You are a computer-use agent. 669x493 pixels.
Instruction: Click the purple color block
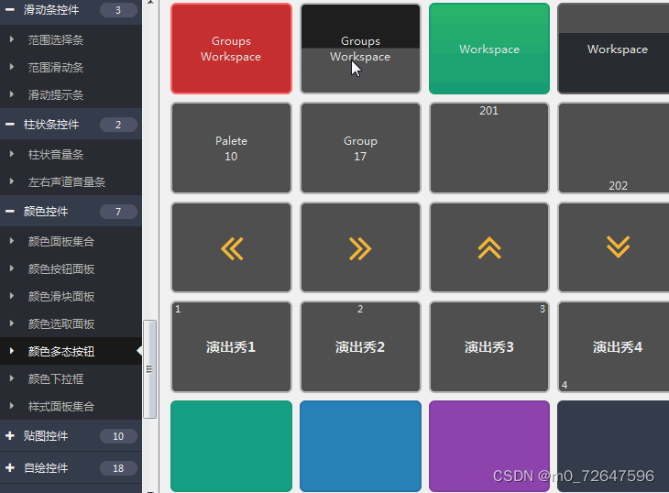(489, 446)
